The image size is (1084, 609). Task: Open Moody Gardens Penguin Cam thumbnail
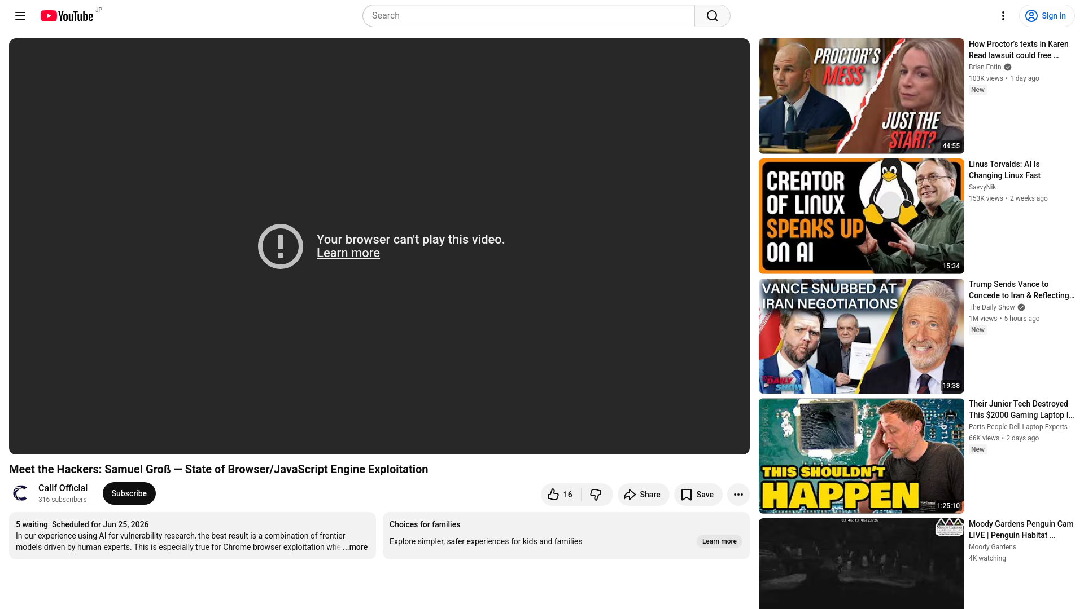[x=862, y=563]
